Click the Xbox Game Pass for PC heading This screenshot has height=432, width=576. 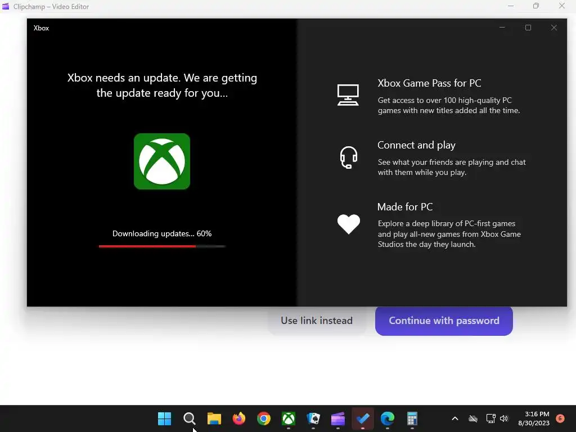point(429,83)
